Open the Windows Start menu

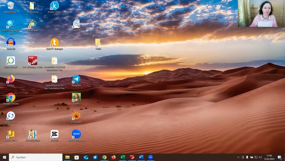[x=4, y=157]
